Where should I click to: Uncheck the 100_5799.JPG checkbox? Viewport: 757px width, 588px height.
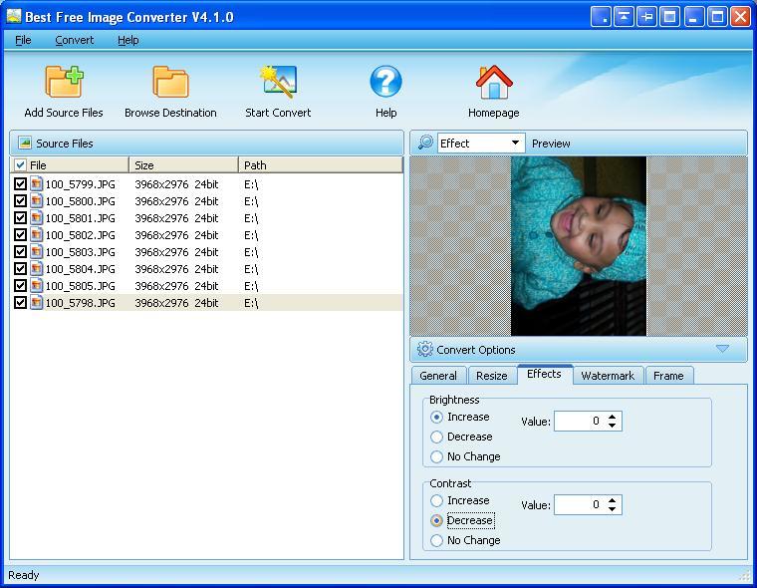(x=20, y=183)
